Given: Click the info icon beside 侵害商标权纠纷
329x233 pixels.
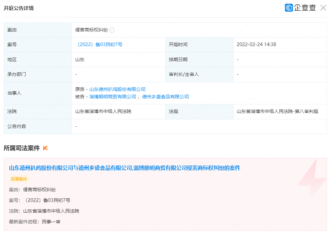Looking at the screenshot, I should click(112, 30).
